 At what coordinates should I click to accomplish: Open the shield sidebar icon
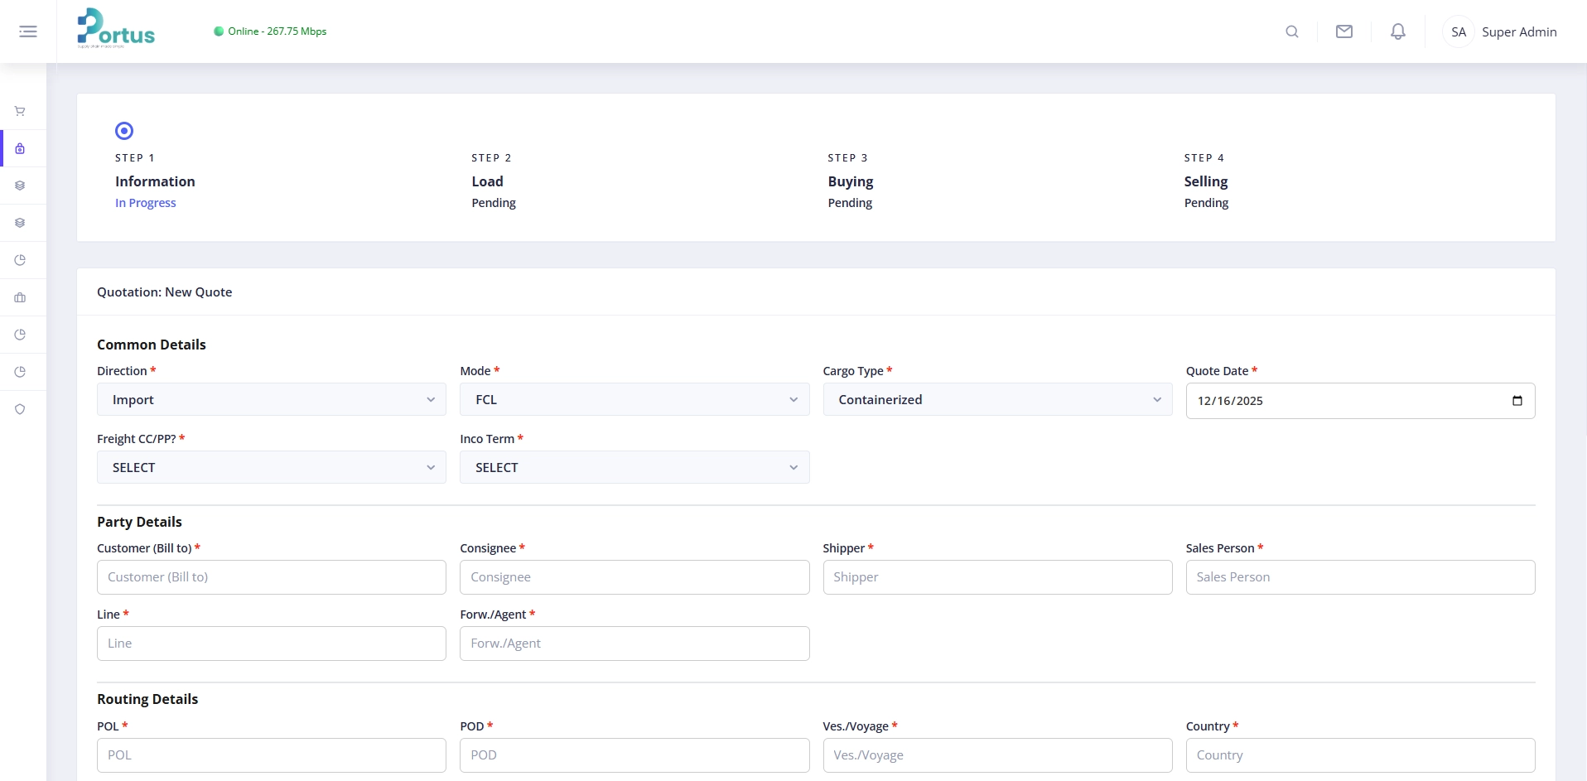pos(20,409)
